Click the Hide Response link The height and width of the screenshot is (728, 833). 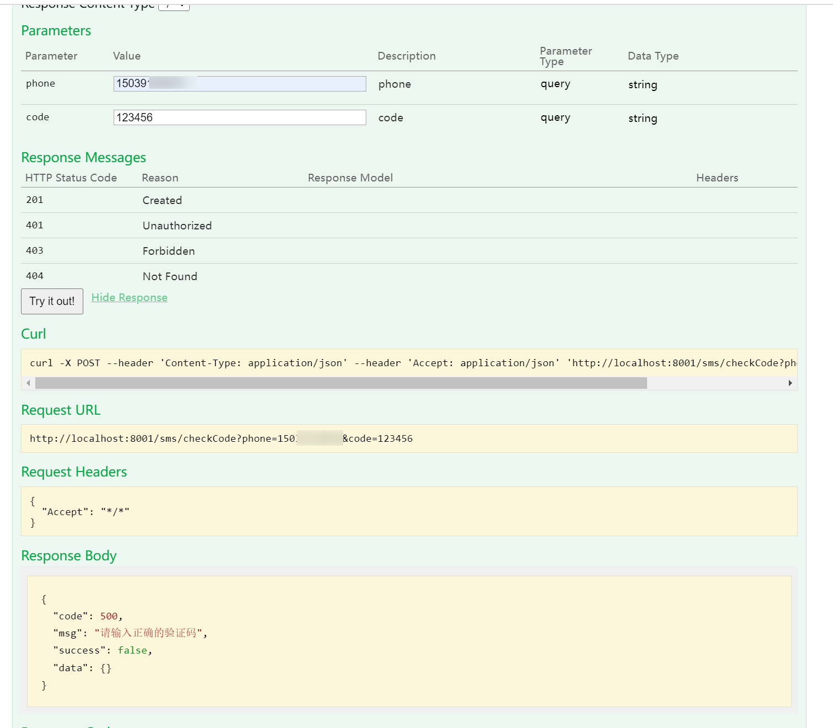[129, 297]
